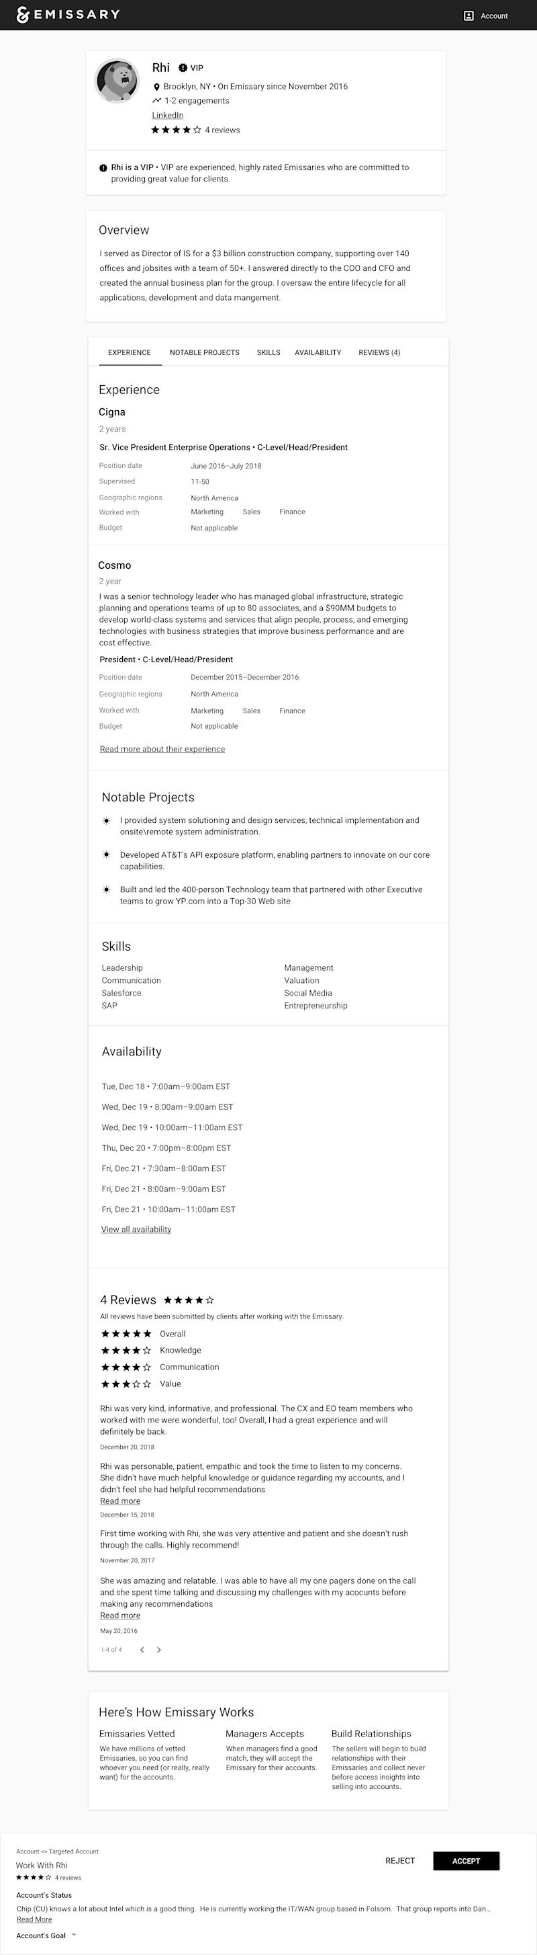Click the engagements trend icon
The height and width of the screenshot is (1955, 537).
157,100
